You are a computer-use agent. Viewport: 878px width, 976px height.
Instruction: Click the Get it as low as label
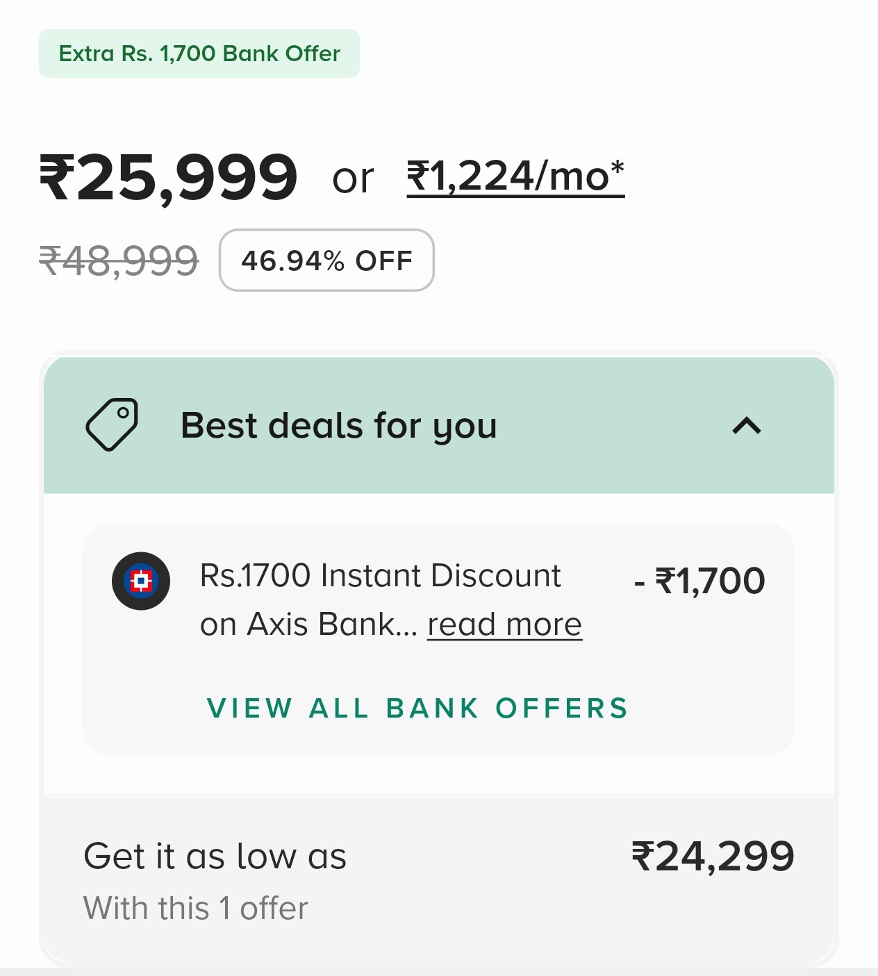(x=215, y=856)
